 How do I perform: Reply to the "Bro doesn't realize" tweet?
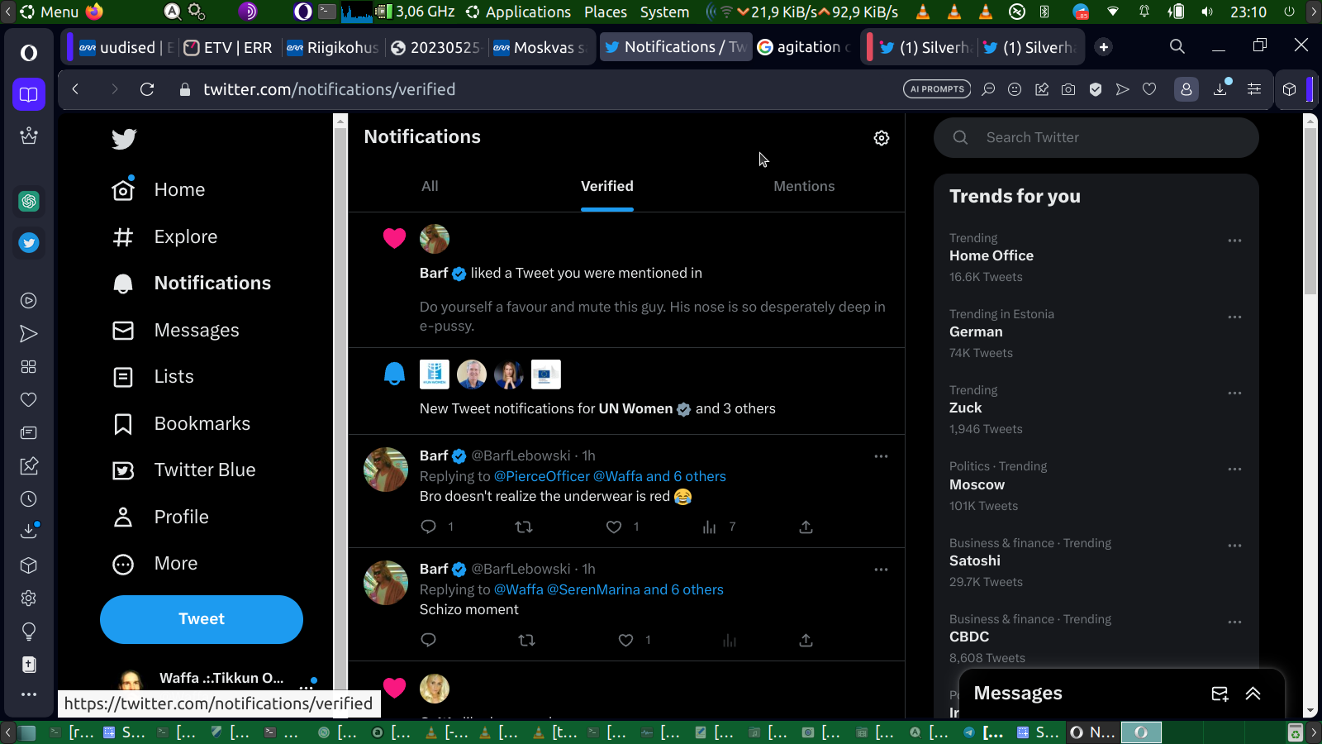point(428,527)
